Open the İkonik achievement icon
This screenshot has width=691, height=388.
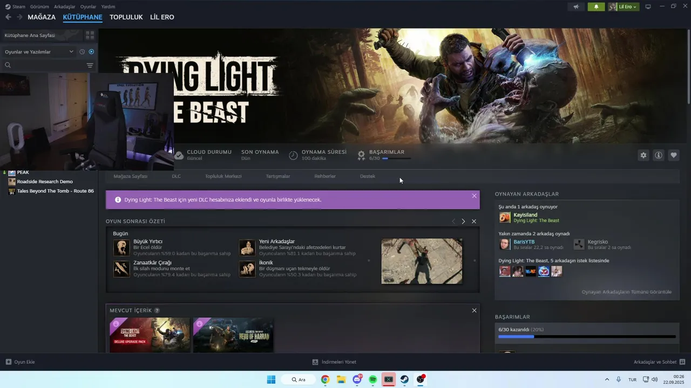247,269
